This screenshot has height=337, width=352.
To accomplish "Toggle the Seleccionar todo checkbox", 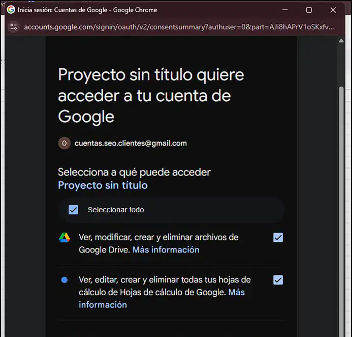I will pos(74,210).
